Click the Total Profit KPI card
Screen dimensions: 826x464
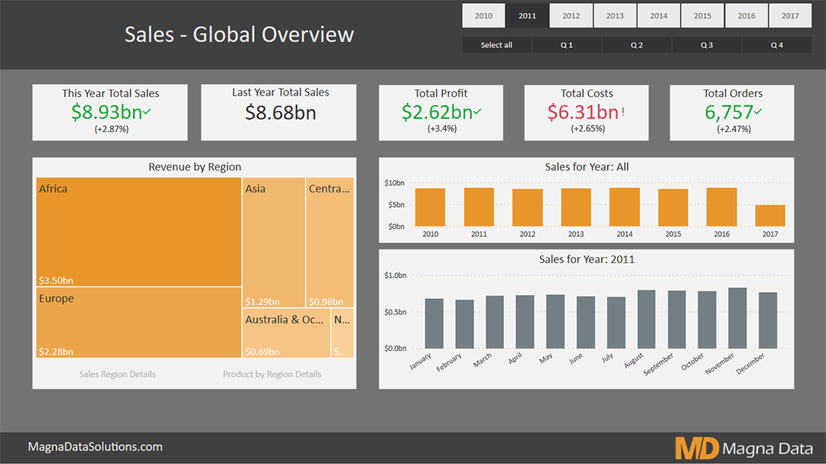tap(441, 112)
